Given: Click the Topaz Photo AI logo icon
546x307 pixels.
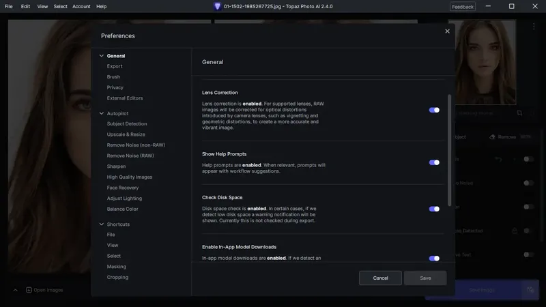Looking at the screenshot, I should (217, 6).
